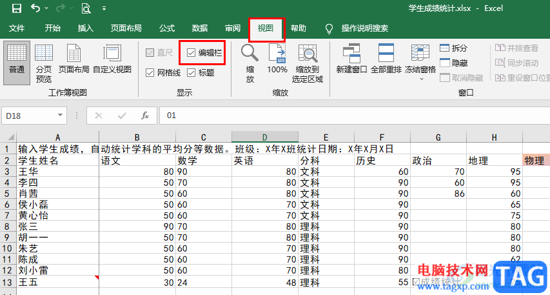
Task: Switch to the 插入 ribbon tab
Action: tap(86, 28)
